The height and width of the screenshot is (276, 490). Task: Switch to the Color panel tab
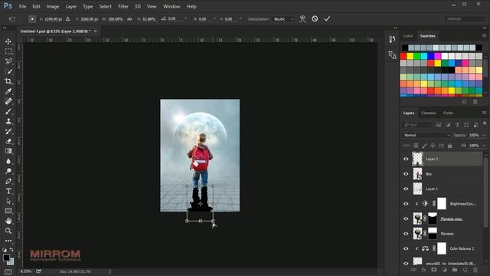pyautogui.click(x=408, y=36)
